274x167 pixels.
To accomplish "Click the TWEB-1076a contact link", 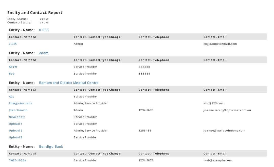I will 17,160.
